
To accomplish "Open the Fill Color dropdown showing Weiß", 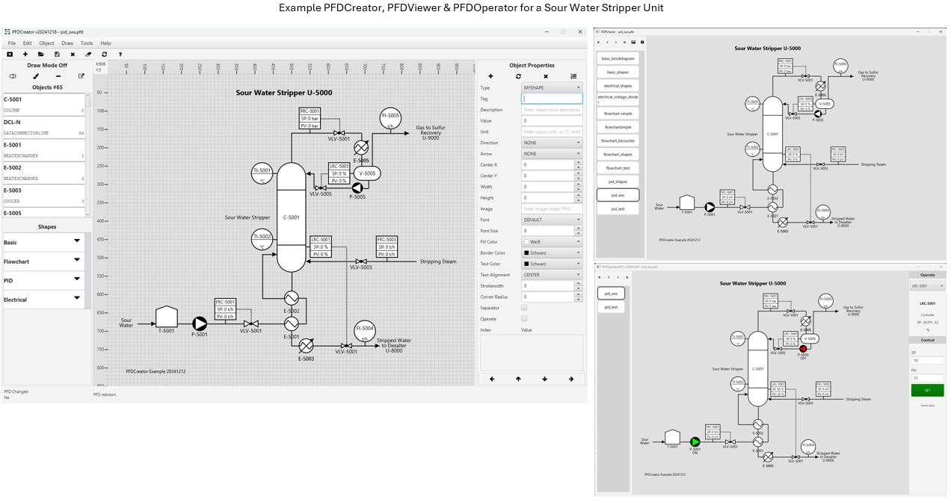I will click(552, 242).
